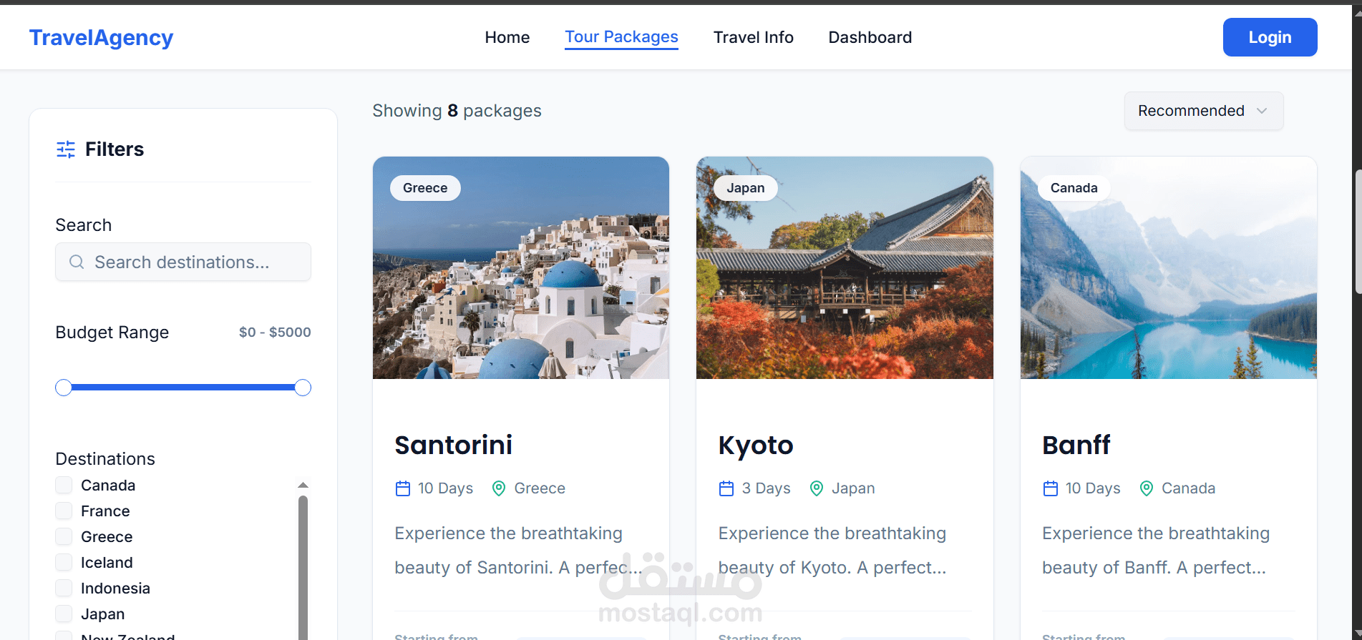Screen dimensions: 1362x640
Task: Open the Recommended sorting dropdown
Action: [1203, 111]
